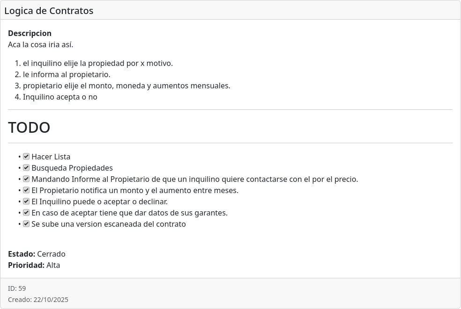
Task: Toggle El Inquilino puede aceptar checkbox
Action: 26,201
